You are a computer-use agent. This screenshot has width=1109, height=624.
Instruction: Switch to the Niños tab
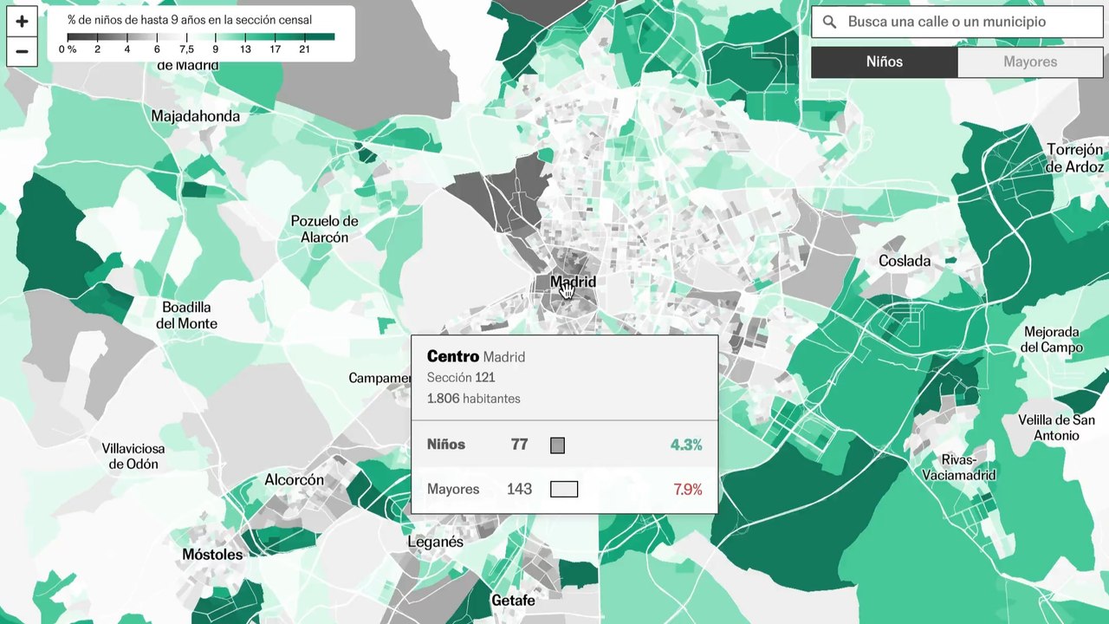(885, 62)
